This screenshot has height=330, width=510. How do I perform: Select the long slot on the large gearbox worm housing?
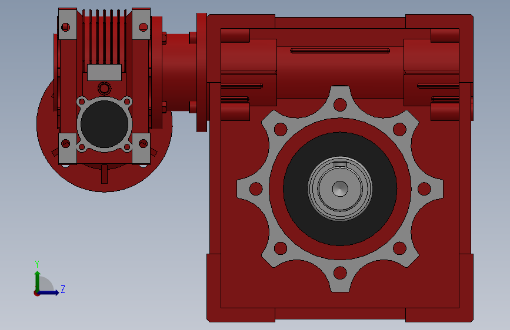pos(340,50)
